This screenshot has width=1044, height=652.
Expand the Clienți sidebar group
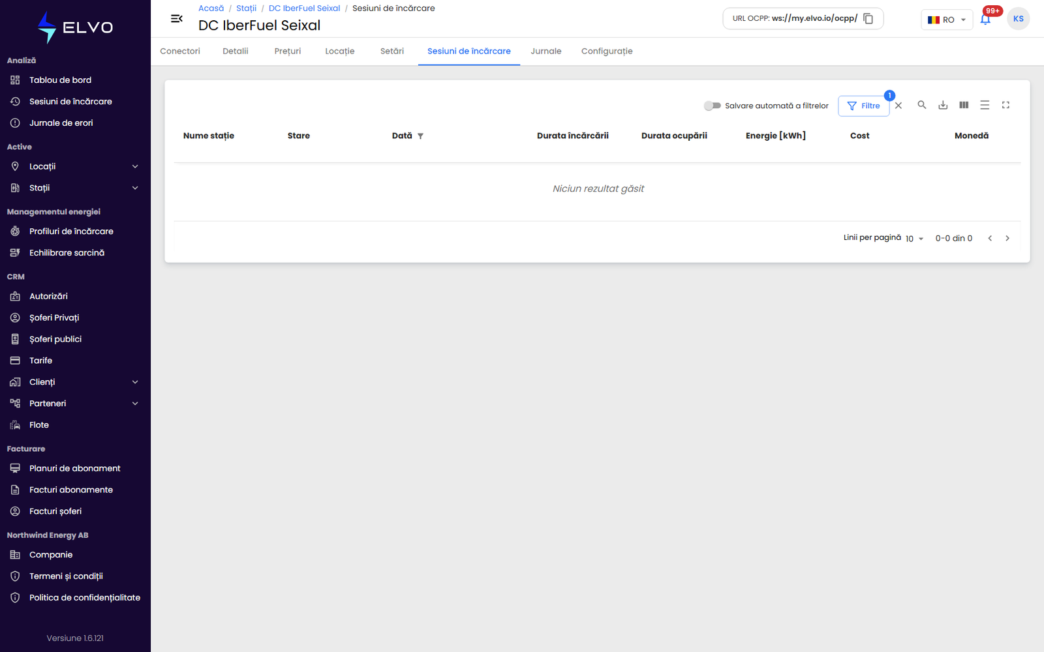tap(75, 382)
